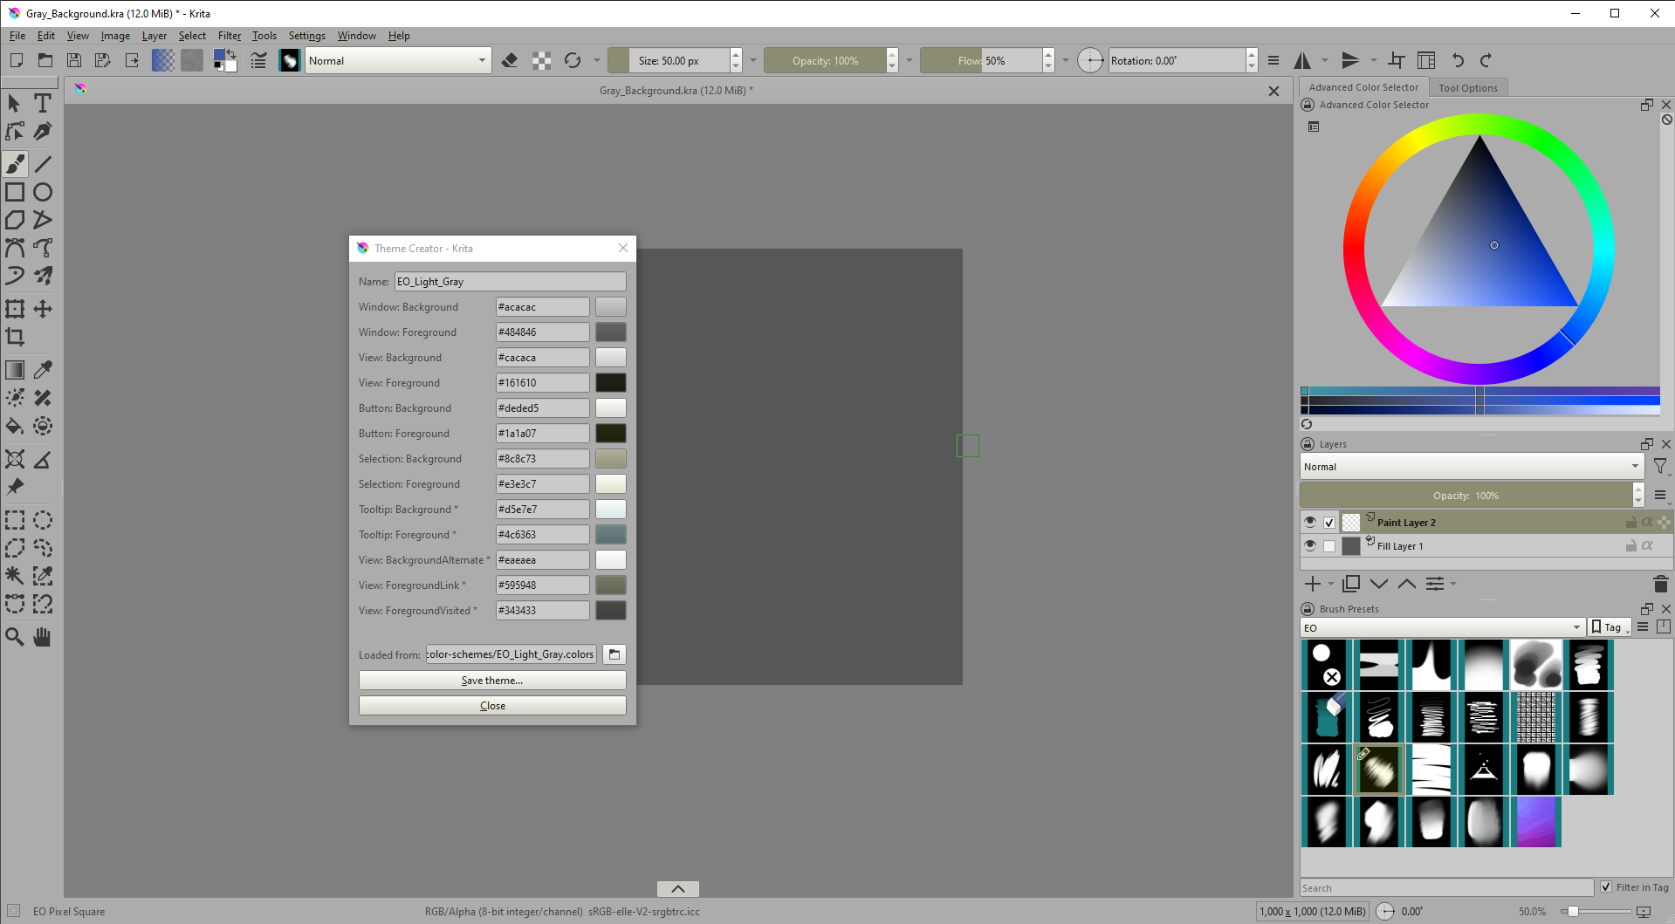Click the Selection: Background color swatch

click(x=611, y=459)
